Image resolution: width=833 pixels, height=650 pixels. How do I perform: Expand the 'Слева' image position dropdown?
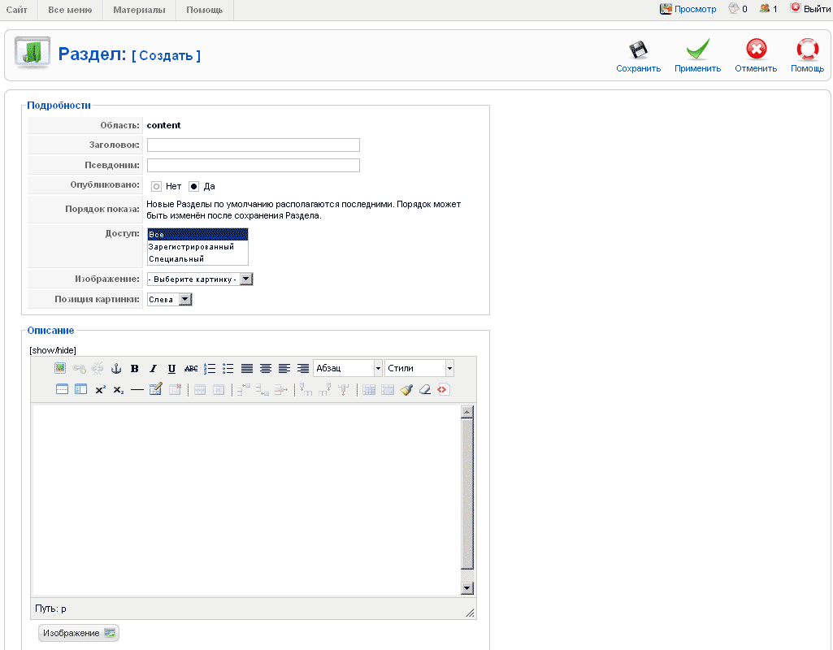[x=169, y=300]
